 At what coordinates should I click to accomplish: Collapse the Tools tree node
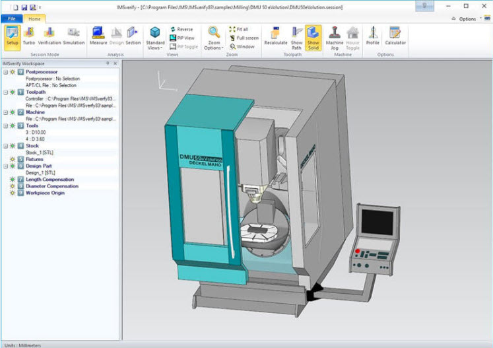[5, 126]
